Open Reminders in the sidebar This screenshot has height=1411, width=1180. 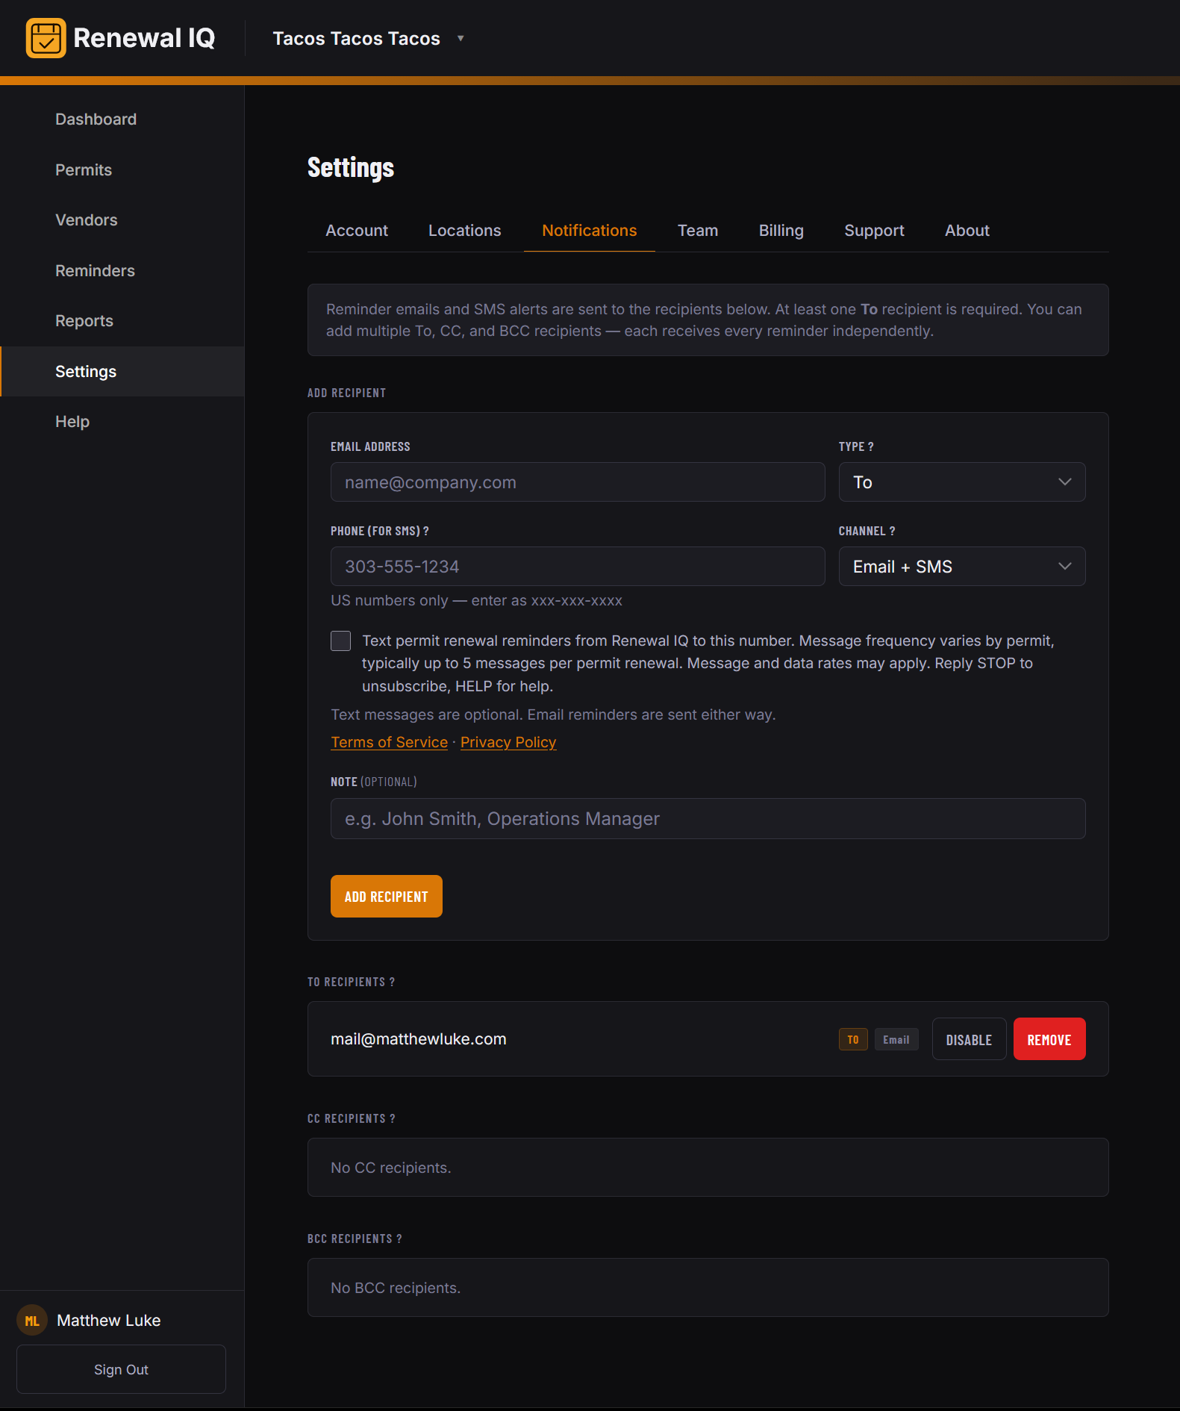click(122, 271)
